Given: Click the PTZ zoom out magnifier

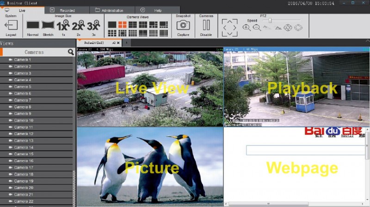Looking at the screenshot, I should point(257,28).
